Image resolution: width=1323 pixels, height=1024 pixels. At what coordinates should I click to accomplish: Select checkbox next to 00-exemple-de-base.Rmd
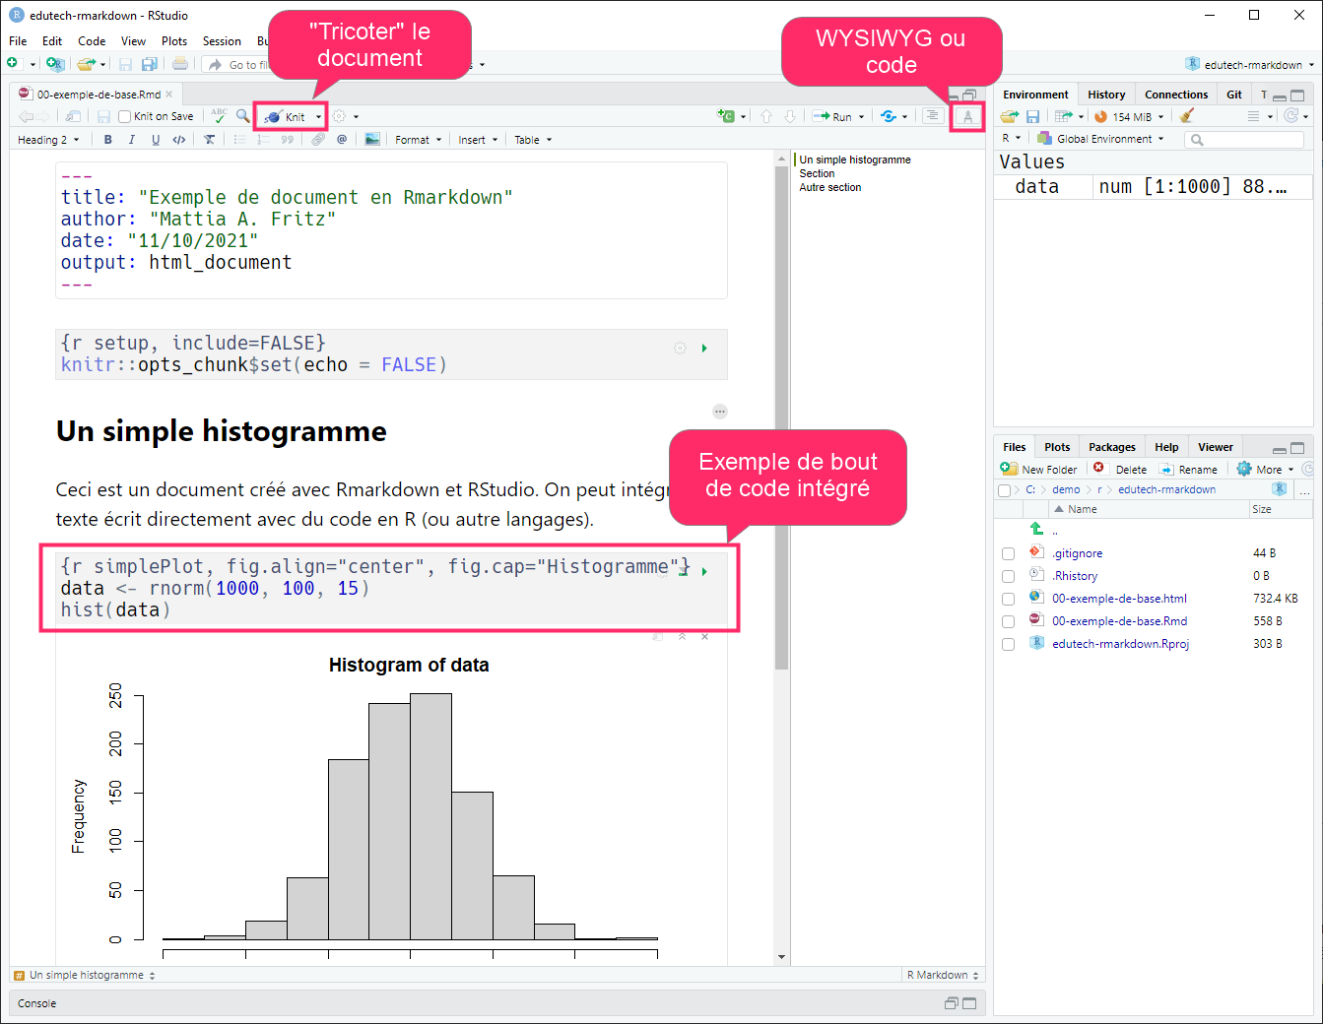pyautogui.click(x=1008, y=622)
